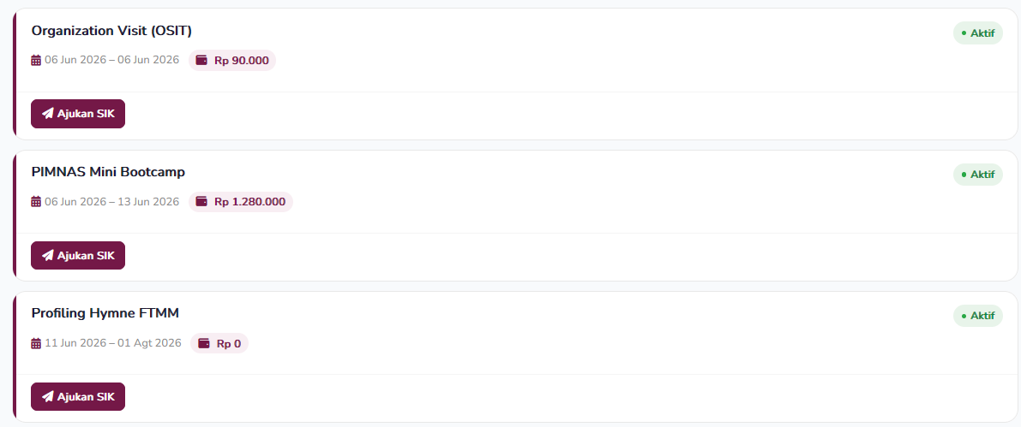Click paper plane icon in Profiling Hymne Ajukan button
The width and height of the screenshot is (1021, 427).
pos(47,396)
